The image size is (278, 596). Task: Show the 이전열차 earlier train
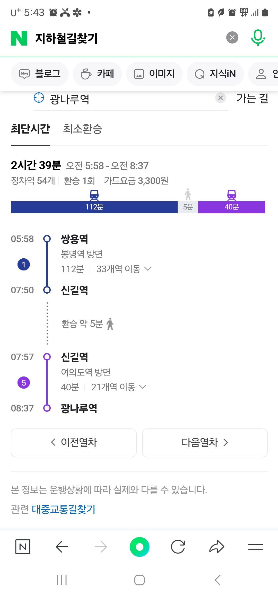(x=74, y=443)
